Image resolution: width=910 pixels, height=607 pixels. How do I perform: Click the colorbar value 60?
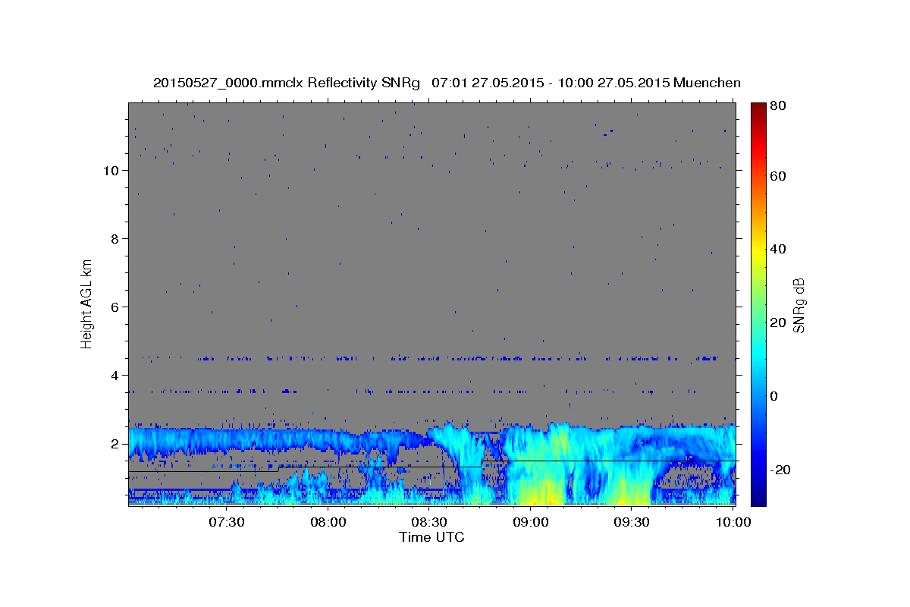pos(777,176)
